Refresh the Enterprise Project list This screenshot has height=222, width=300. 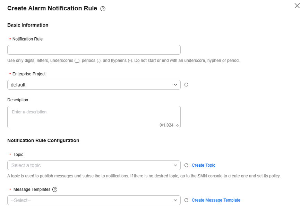pyautogui.click(x=186, y=85)
